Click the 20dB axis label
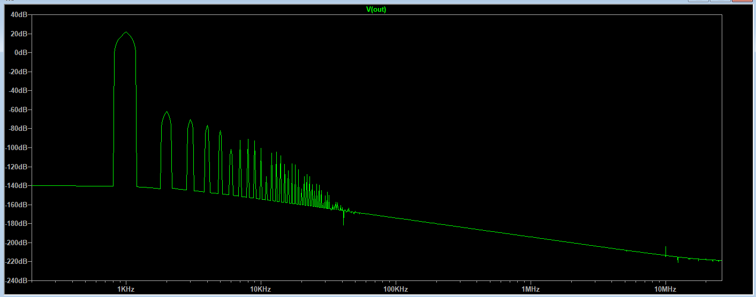Image resolution: width=756 pixels, height=297 pixels. (19, 34)
